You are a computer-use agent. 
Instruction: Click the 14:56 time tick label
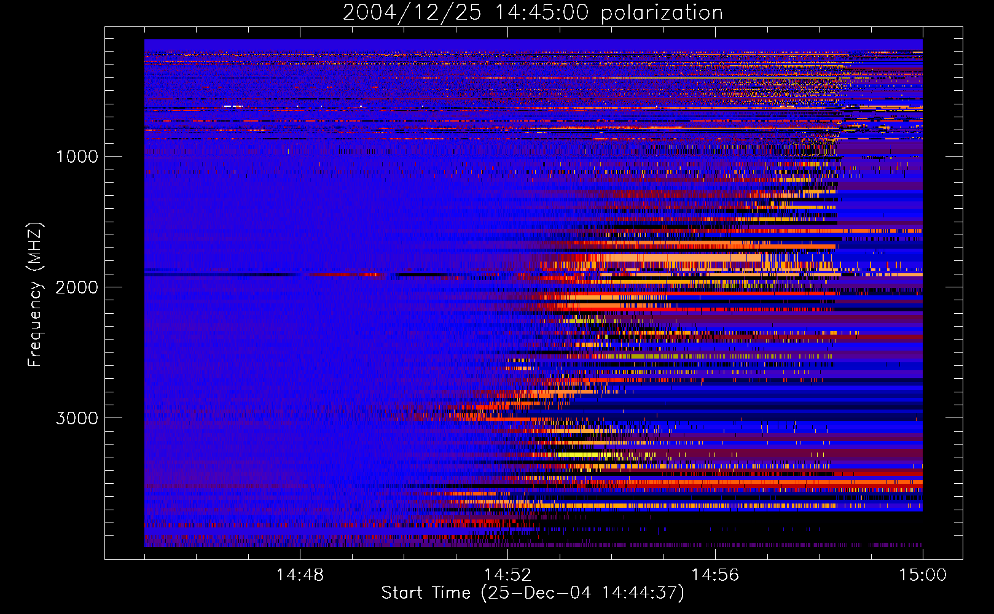point(715,575)
